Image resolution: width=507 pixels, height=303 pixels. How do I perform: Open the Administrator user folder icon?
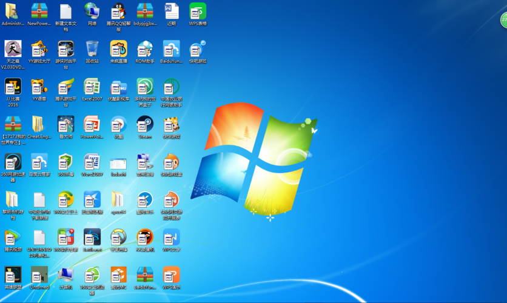12,11
